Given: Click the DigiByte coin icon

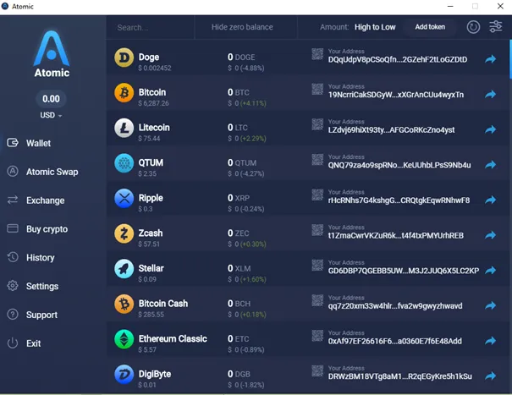Looking at the screenshot, I should point(124,375).
